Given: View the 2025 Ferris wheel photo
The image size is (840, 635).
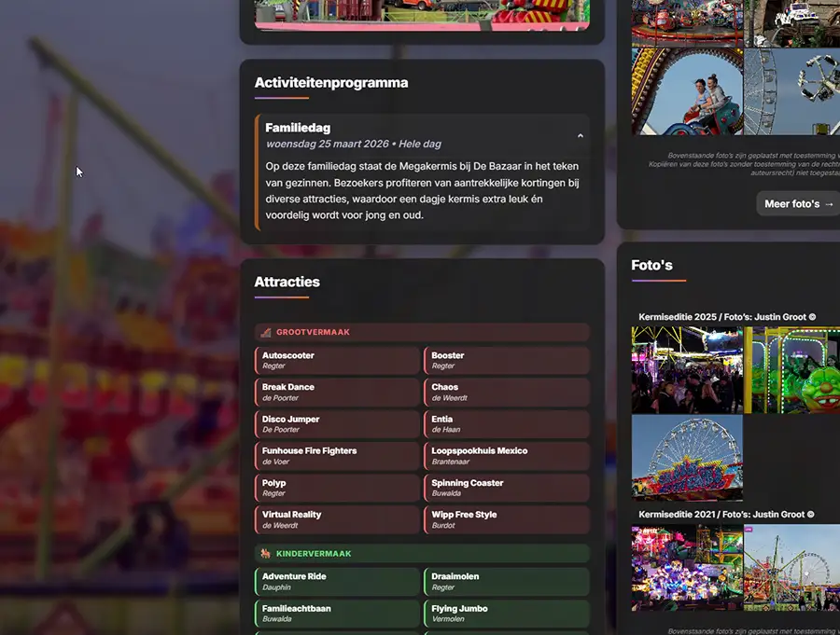Looking at the screenshot, I should click(x=687, y=457).
